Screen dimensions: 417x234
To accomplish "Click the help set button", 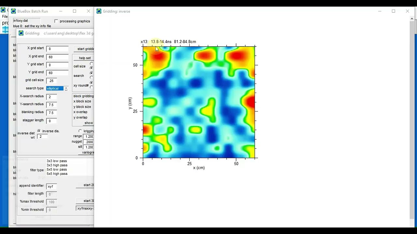I will [84, 58].
